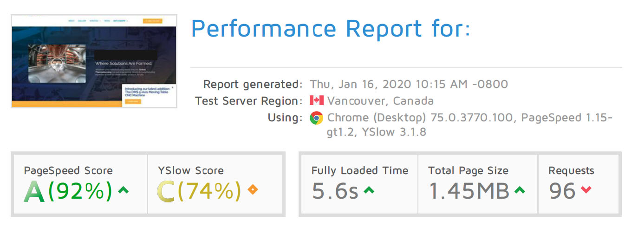
Task: Select the YSlow Score label
Action: point(191,170)
